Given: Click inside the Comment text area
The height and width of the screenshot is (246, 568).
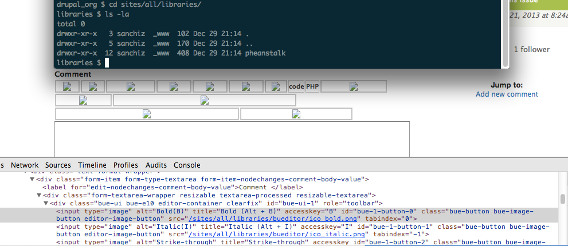Looking at the screenshot, I should pos(232,138).
